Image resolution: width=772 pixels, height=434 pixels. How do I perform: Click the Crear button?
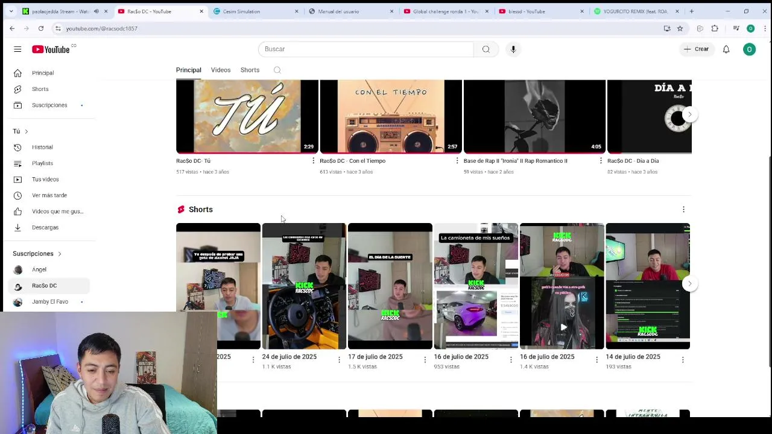click(696, 49)
